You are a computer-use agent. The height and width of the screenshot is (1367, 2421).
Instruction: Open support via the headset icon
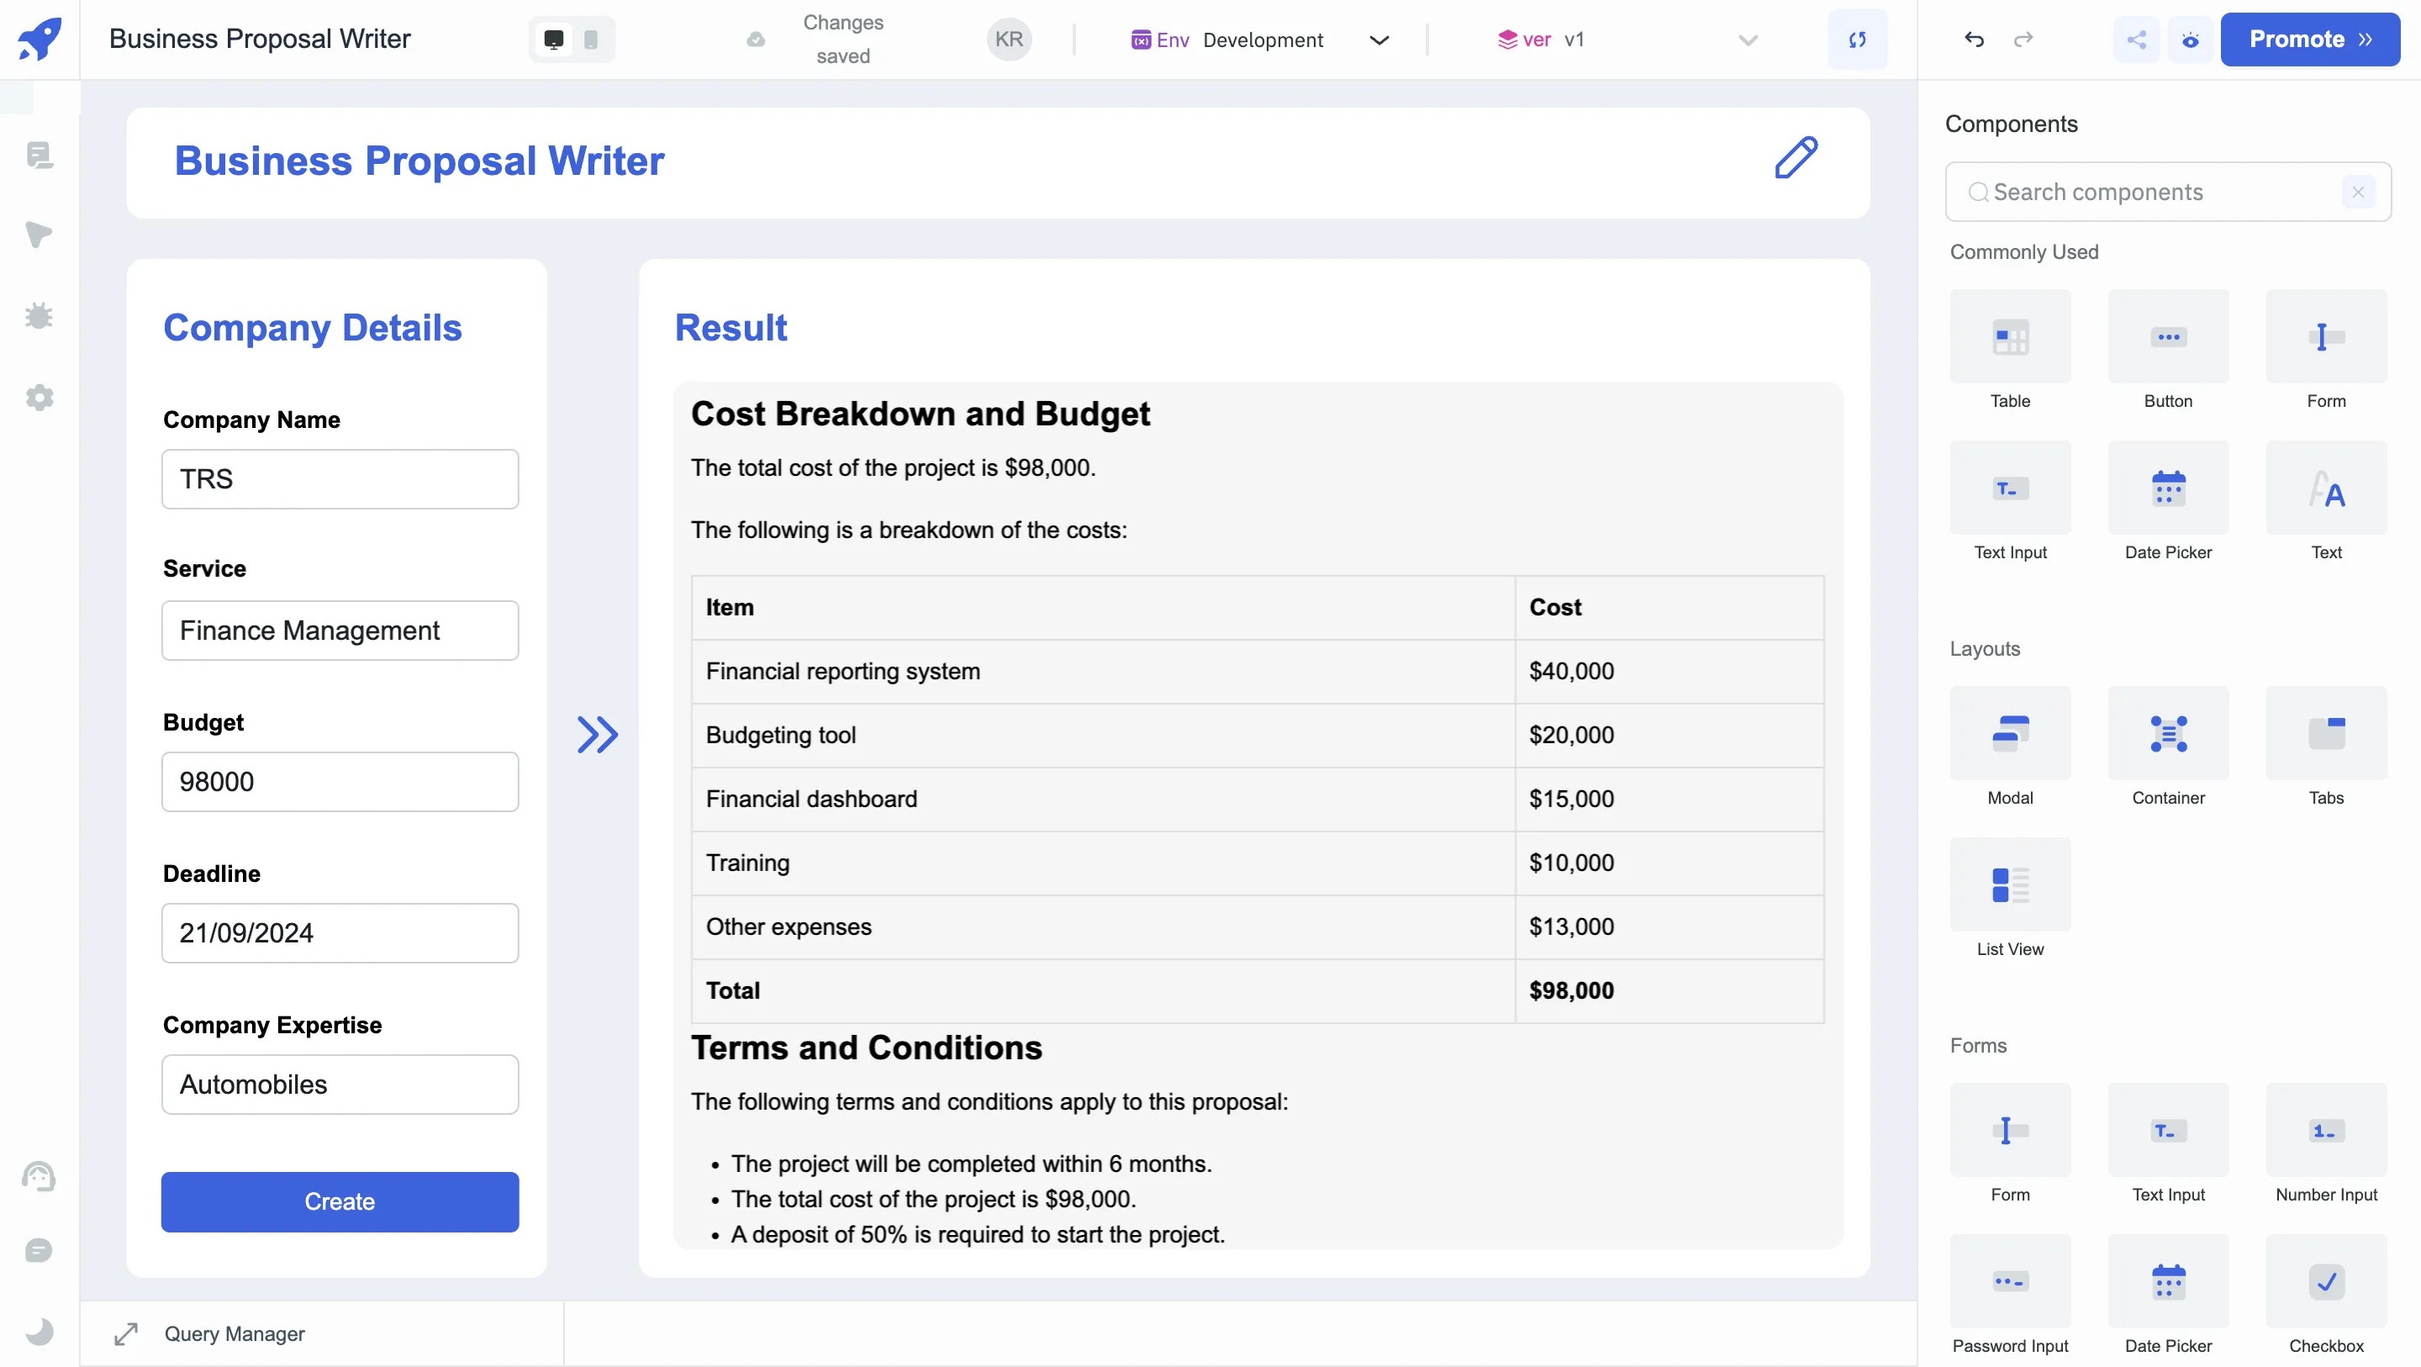click(x=38, y=1176)
